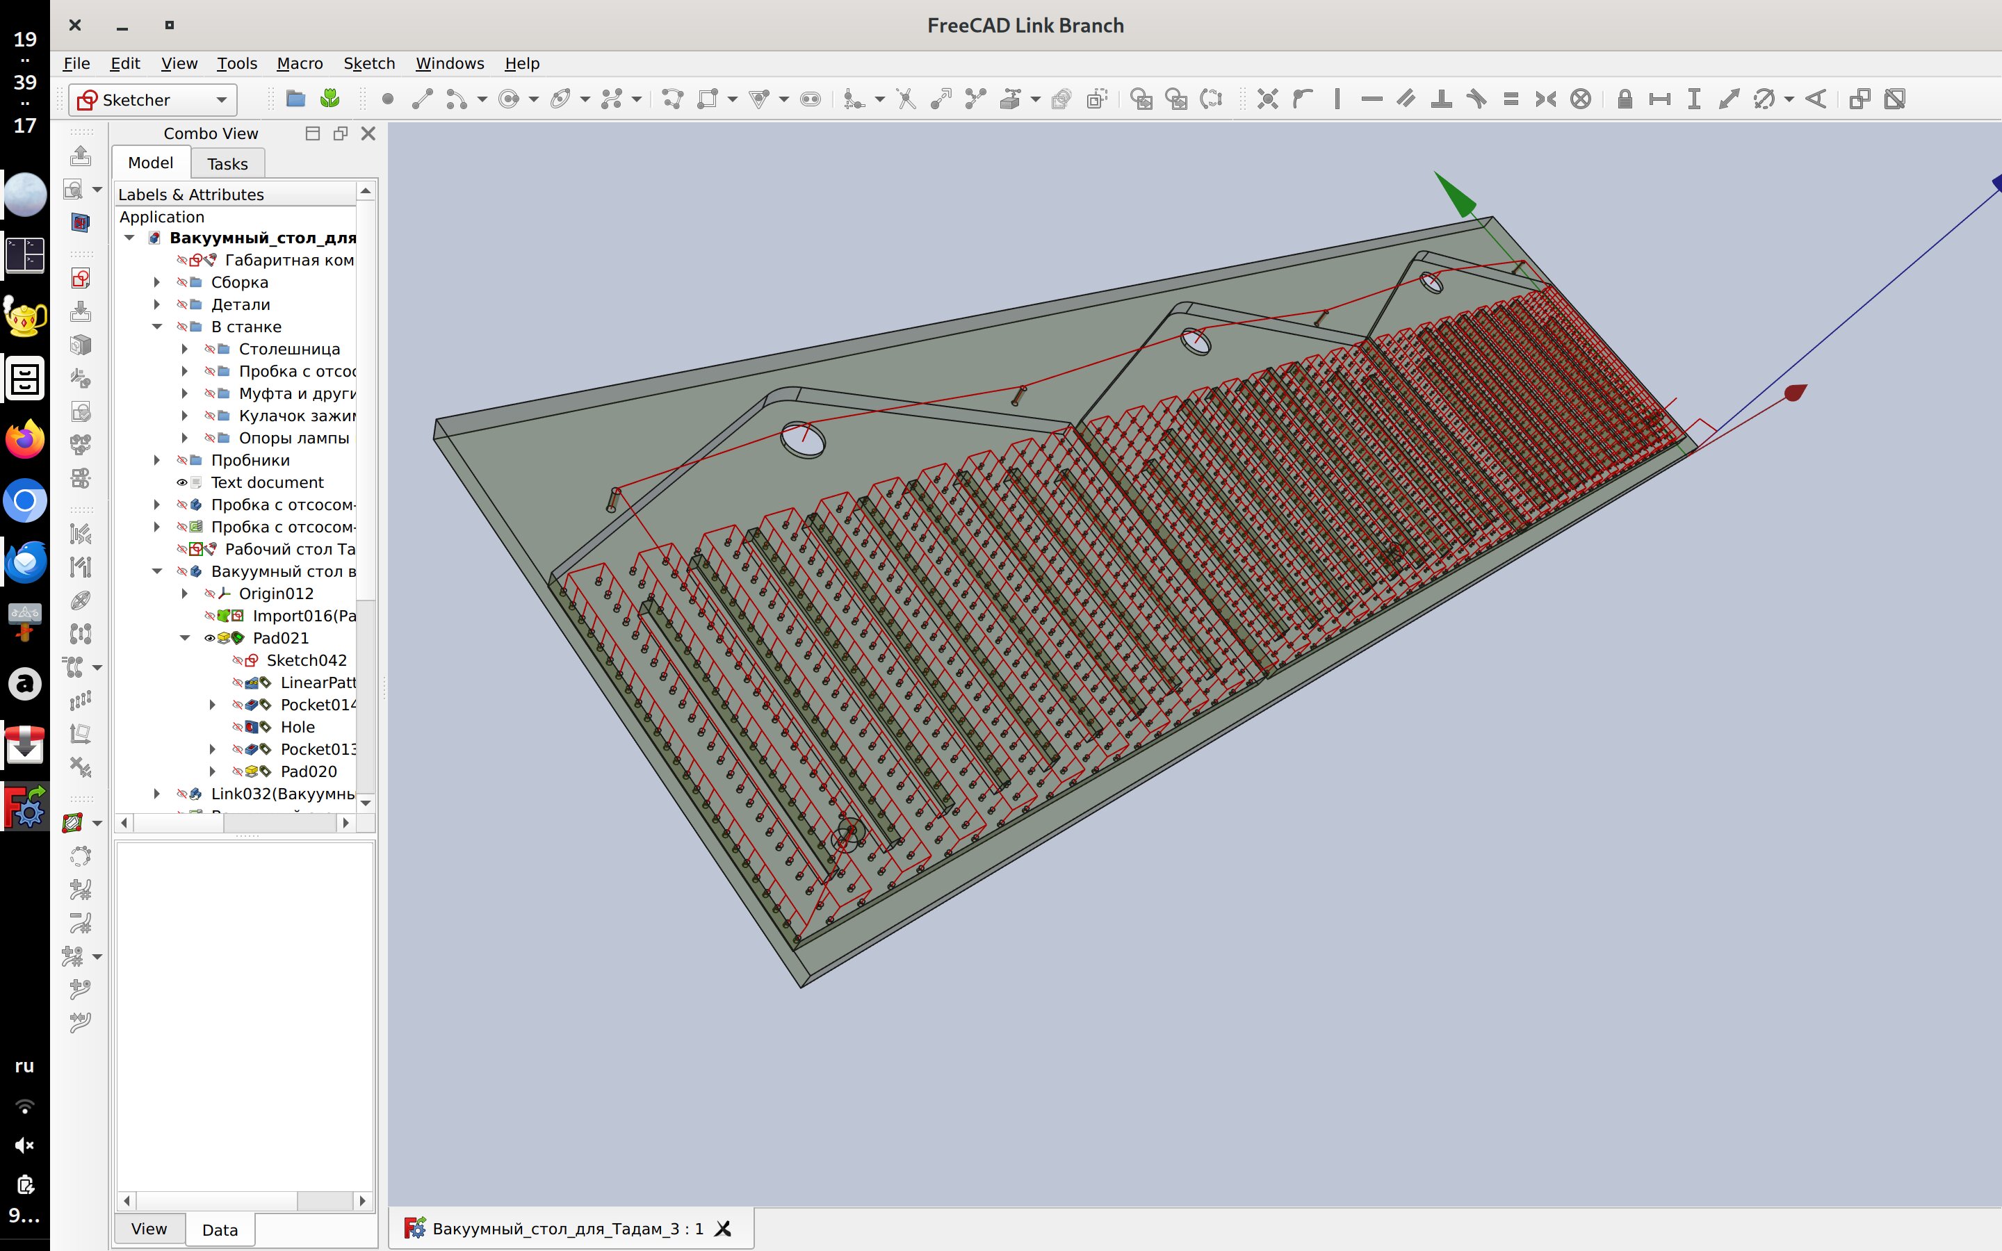Open the Sketcher workbench dropdown

click(x=221, y=100)
